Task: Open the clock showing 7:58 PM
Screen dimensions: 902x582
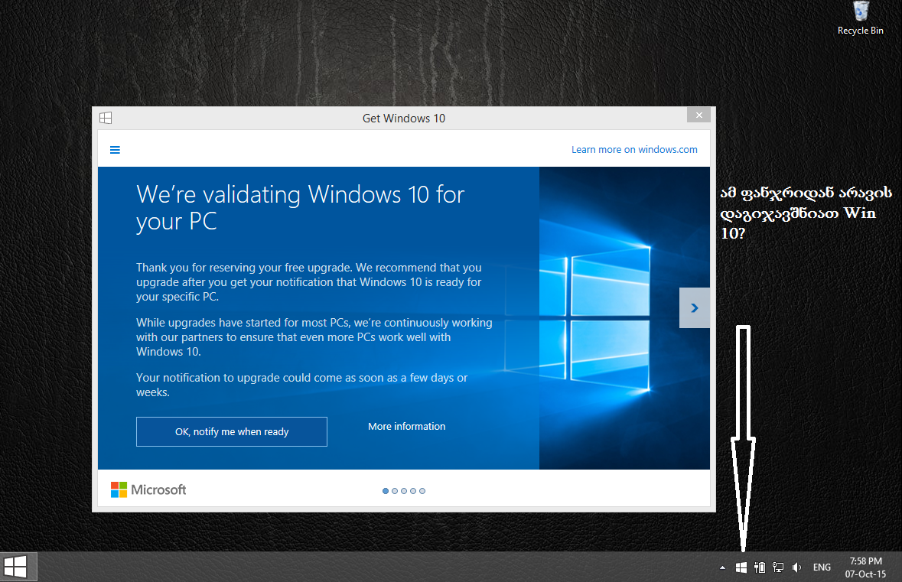Action: pyautogui.click(x=865, y=567)
